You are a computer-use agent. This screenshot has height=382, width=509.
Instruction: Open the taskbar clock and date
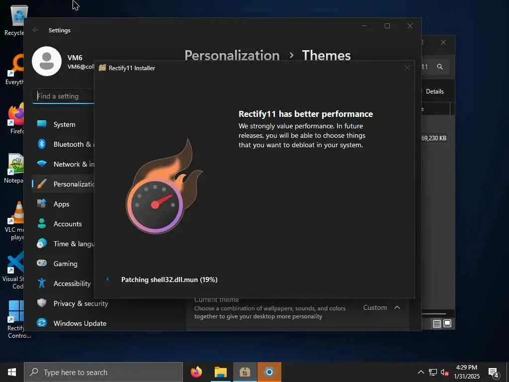[466, 372]
